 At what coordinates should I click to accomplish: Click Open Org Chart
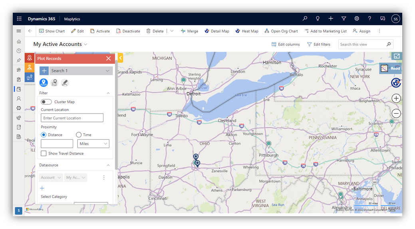pyautogui.click(x=281, y=31)
